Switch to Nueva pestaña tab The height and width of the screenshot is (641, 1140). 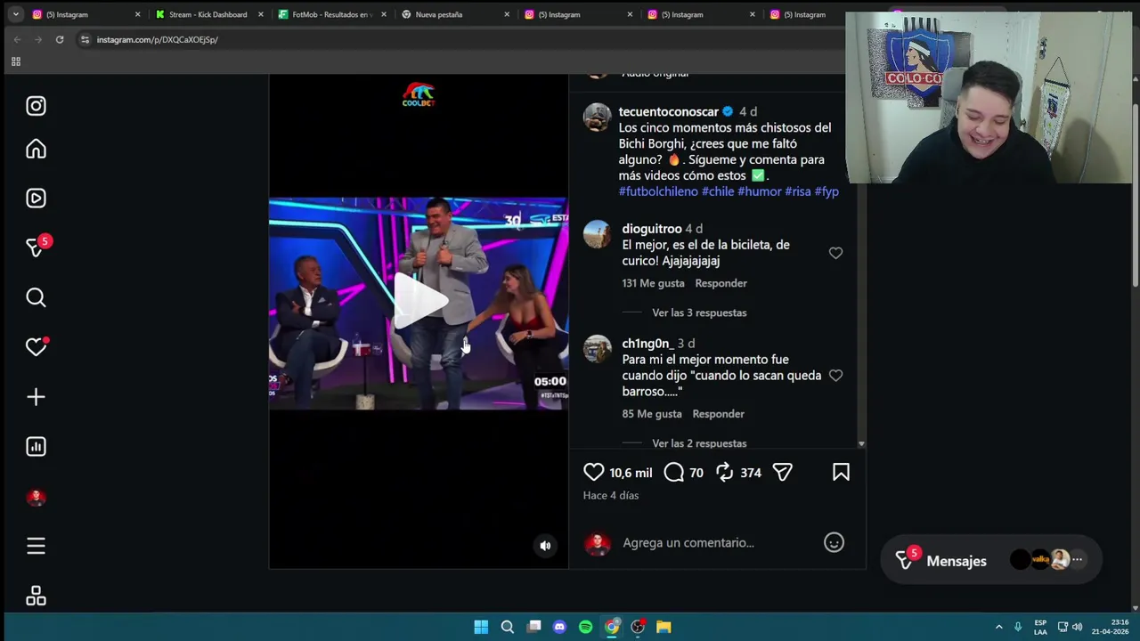(454, 14)
